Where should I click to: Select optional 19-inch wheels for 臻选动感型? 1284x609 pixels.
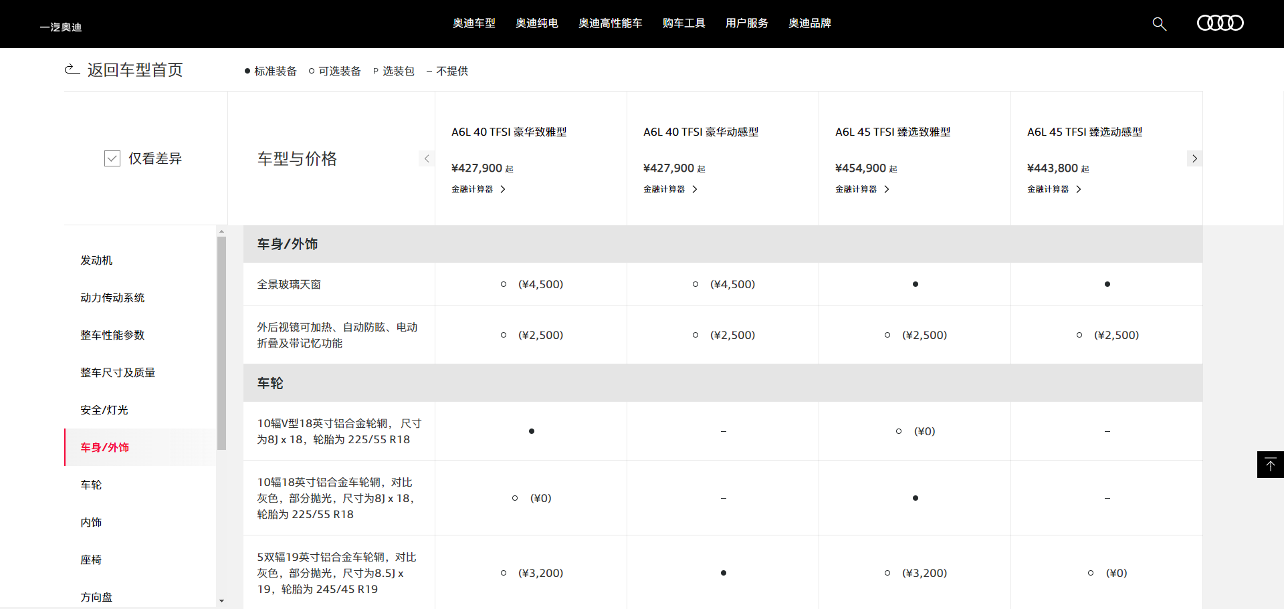tap(1091, 573)
